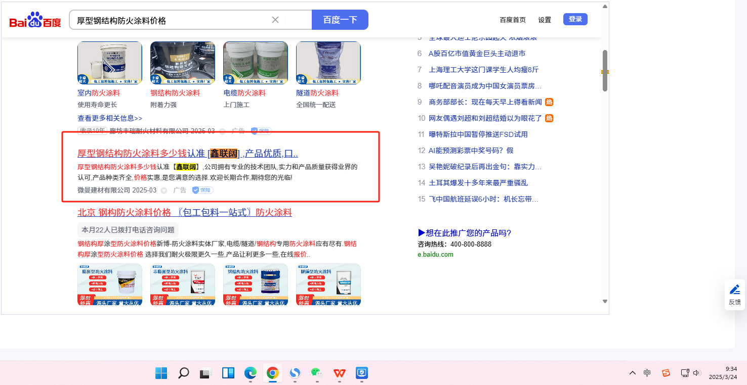Screen dimensions: 747x385
Task: Open the 北京 钢构防火涂料价格 result title
Action: tap(185, 212)
